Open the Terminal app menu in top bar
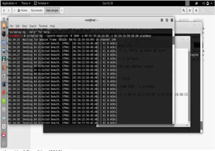The width and height of the screenshot is (215, 151). pos(41,3)
